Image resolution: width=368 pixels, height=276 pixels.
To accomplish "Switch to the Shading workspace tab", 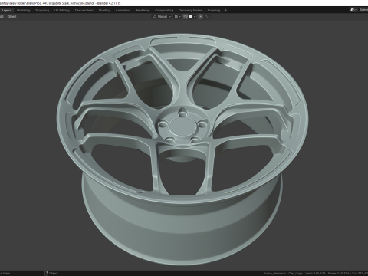I will (104, 11).
